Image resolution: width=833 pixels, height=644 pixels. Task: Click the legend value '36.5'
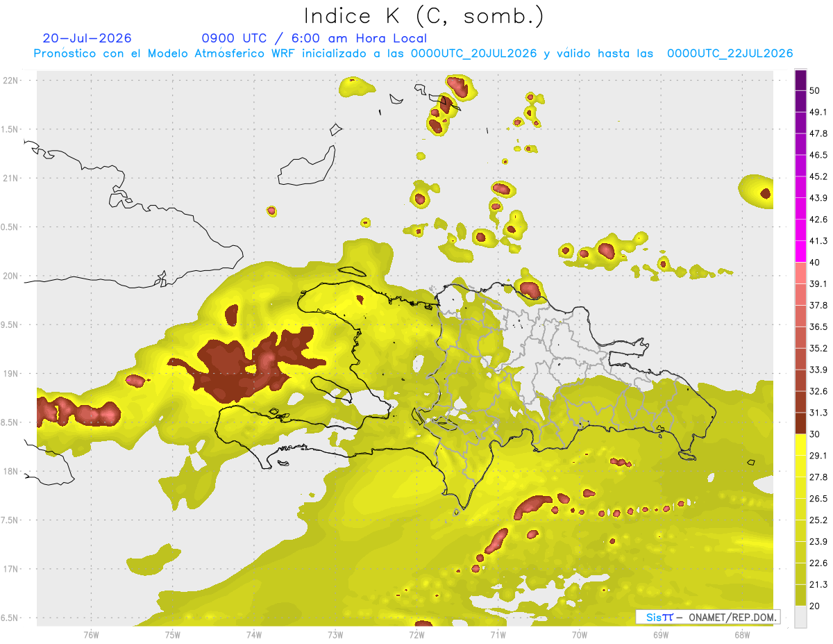coord(818,327)
